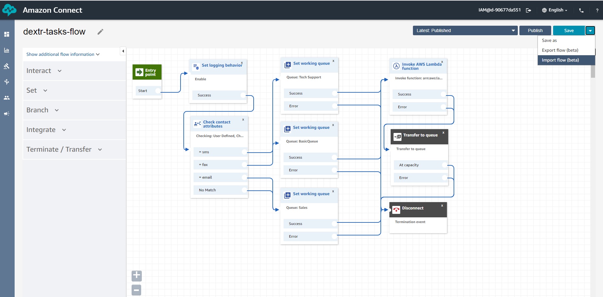Click the Invoke function arn text
Screen dimensions: 603x297
pyautogui.click(x=419, y=78)
